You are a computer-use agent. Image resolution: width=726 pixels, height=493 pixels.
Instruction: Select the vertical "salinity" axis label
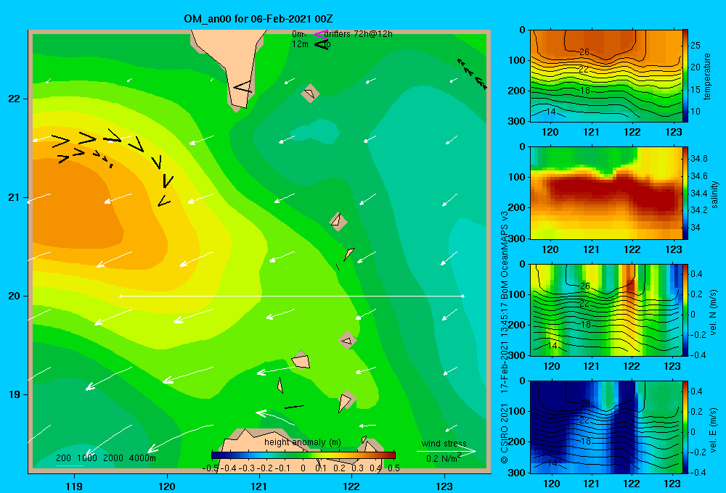point(714,194)
